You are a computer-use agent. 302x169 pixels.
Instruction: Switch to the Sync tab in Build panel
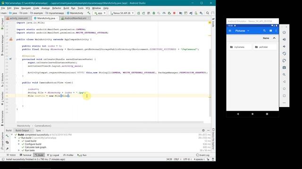coord(39,131)
